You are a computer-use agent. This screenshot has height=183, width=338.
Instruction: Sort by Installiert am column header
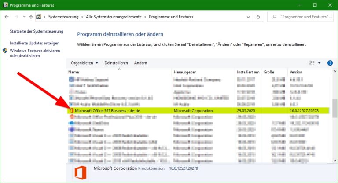tap(248, 72)
